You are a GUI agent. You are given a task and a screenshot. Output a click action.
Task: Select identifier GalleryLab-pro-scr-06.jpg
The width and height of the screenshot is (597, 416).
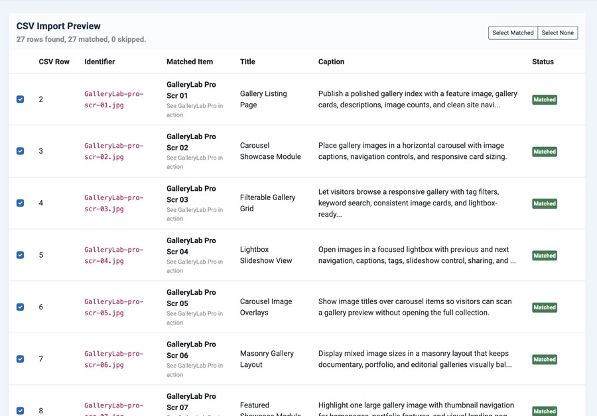(114, 359)
